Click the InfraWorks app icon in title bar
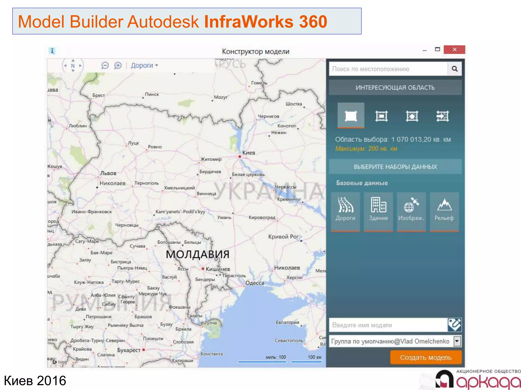The width and height of the screenshot is (521, 390). click(52, 51)
